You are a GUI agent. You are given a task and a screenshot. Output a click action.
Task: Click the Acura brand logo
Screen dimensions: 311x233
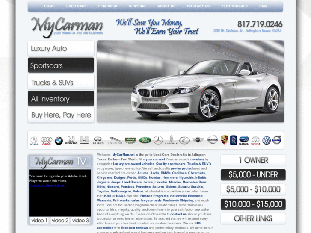[x=34, y=141]
